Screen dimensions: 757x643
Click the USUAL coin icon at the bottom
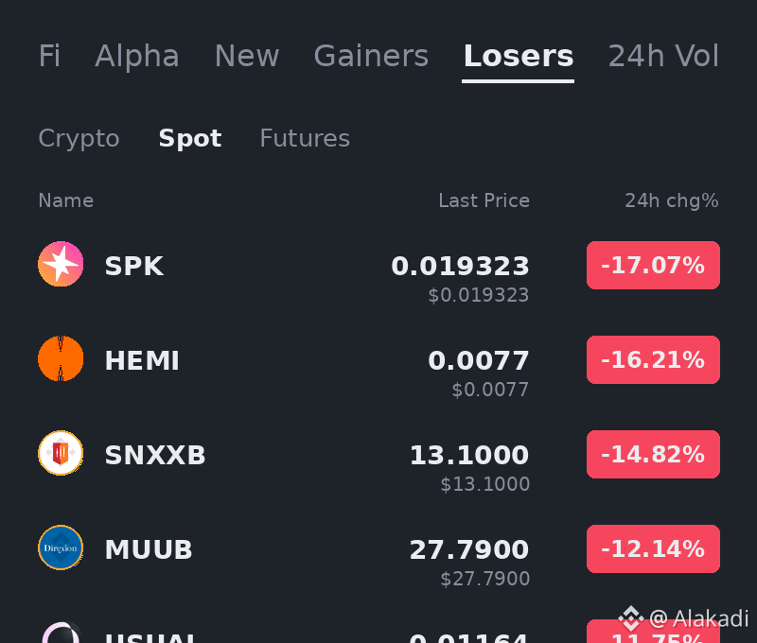[61, 632]
